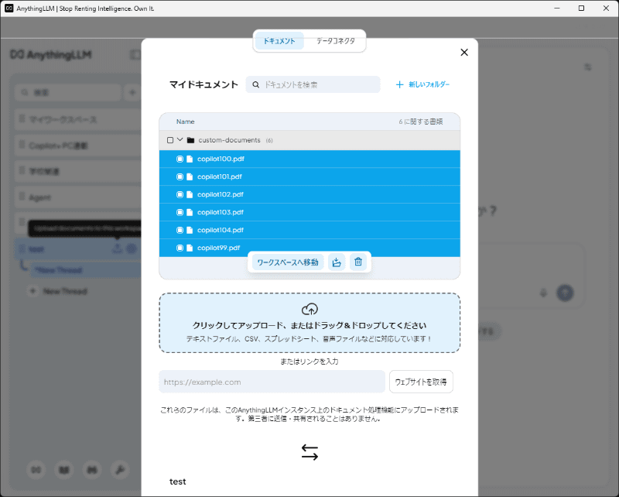Click the AnythingLLM title bar app icon

tap(9, 9)
